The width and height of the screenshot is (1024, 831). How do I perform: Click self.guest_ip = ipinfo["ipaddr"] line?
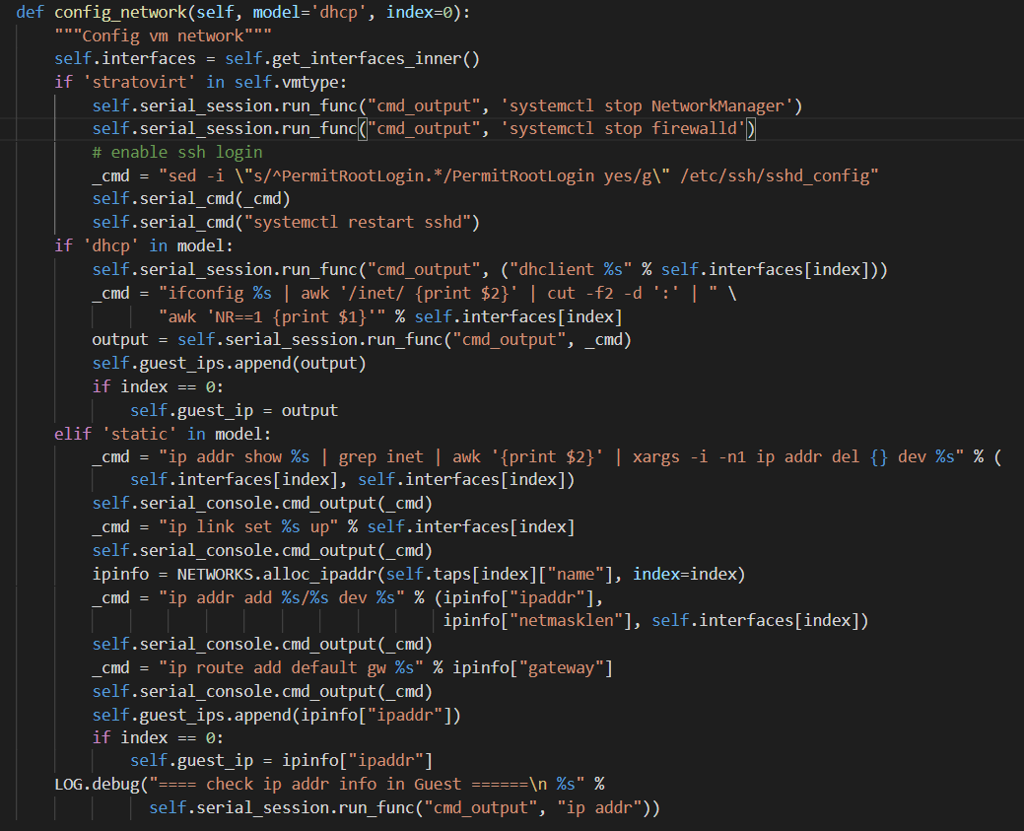pos(282,760)
